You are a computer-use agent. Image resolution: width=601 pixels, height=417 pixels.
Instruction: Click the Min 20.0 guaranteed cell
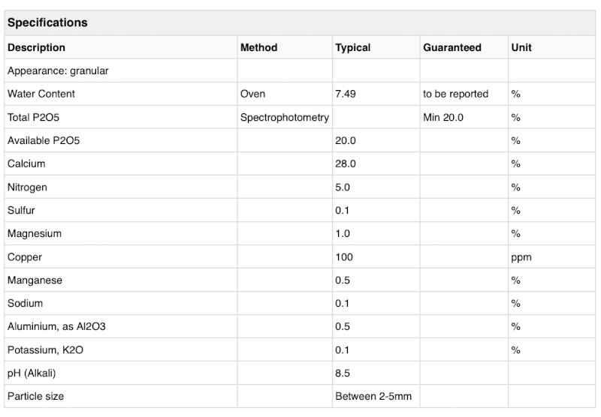pyautogui.click(x=443, y=117)
